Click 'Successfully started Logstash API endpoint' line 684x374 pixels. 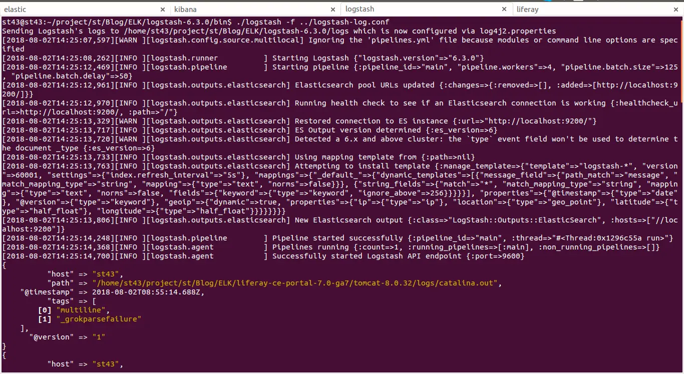(x=263, y=256)
